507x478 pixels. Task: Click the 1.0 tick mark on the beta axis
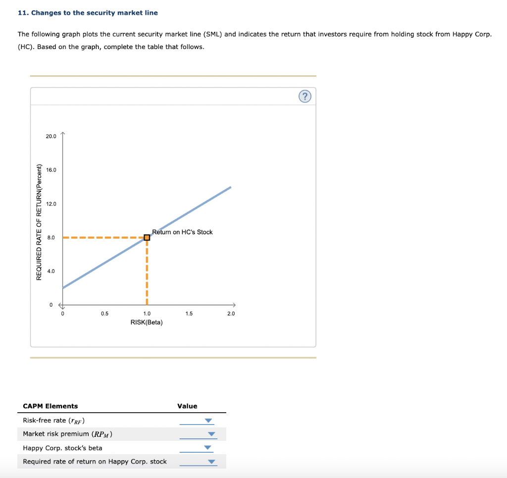point(147,313)
